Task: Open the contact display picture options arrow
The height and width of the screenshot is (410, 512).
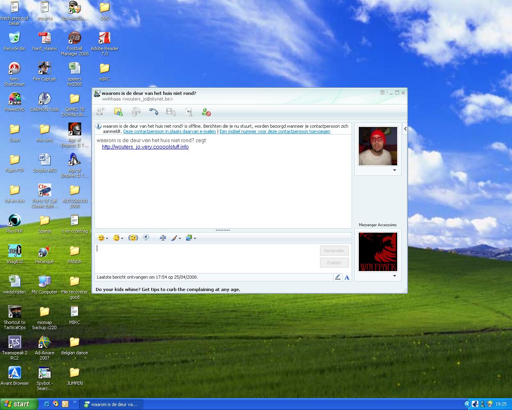Action: point(394,170)
